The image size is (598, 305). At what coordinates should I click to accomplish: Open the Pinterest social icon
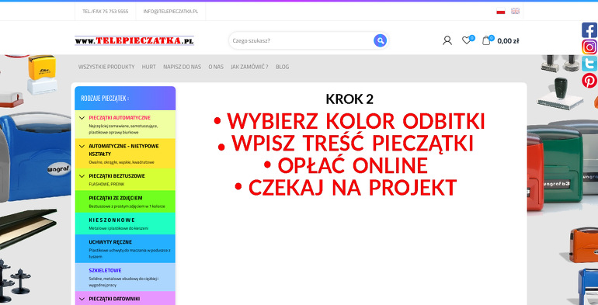589,81
